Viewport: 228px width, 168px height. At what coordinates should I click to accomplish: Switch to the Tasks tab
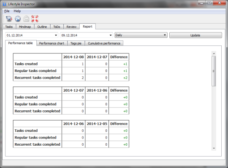click(9, 27)
